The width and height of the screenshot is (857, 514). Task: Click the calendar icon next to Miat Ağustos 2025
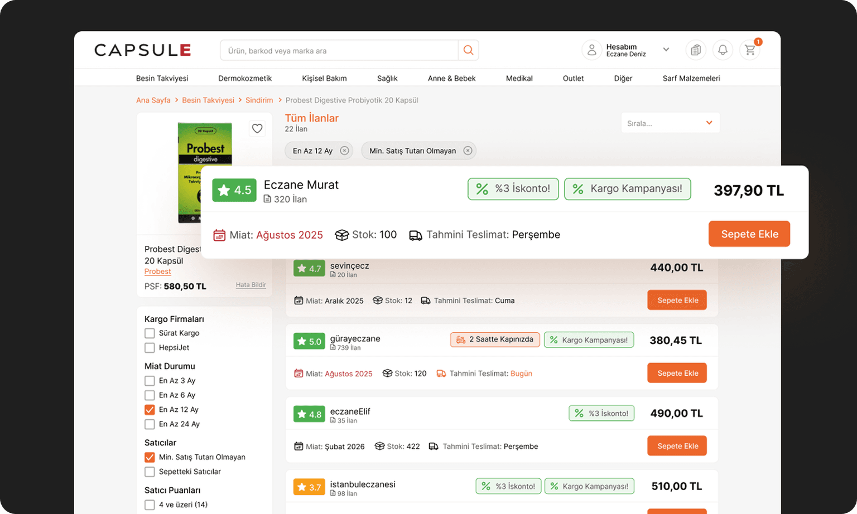click(219, 235)
